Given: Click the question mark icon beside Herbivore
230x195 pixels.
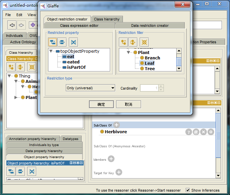Looking at the screenshot, I should [x=189, y=132].
